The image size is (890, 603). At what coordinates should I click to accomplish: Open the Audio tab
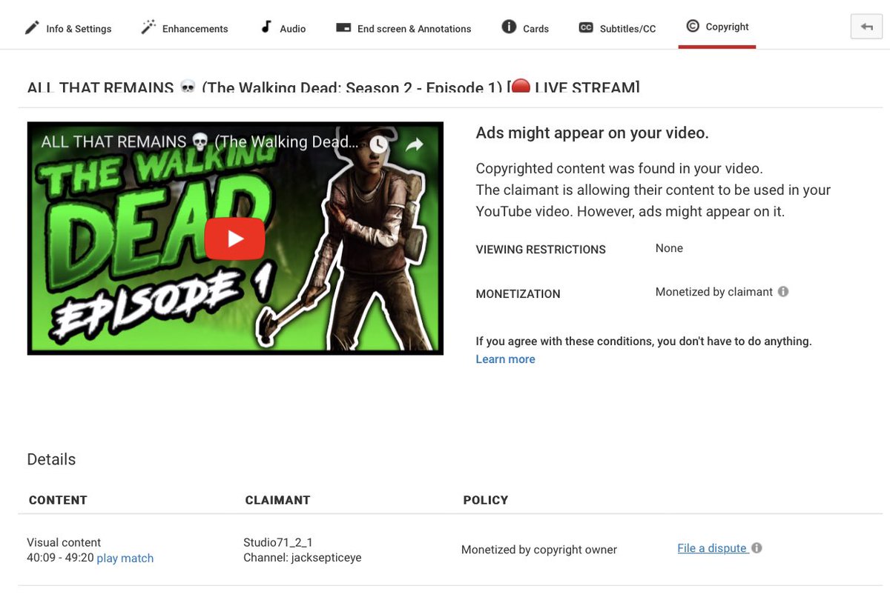click(x=283, y=28)
